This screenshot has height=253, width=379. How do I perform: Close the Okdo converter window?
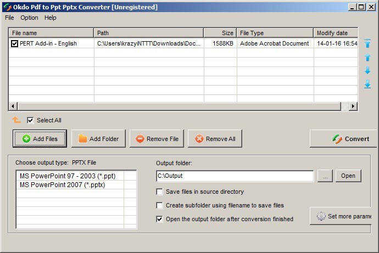[371, 7]
